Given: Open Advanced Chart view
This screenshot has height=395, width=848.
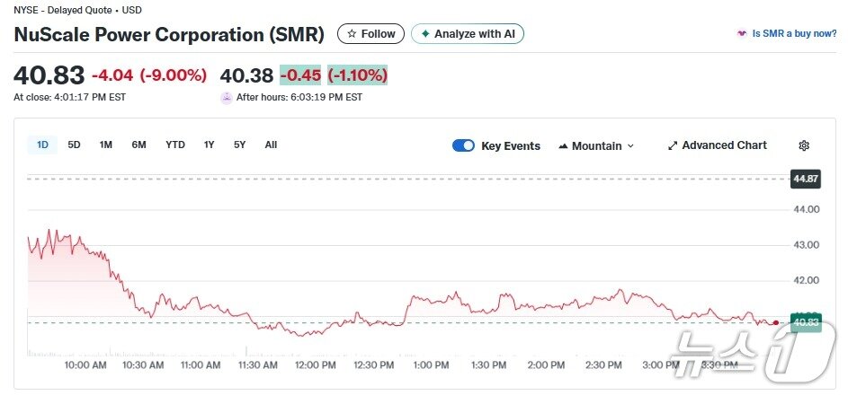Looking at the screenshot, I should 717,145.
